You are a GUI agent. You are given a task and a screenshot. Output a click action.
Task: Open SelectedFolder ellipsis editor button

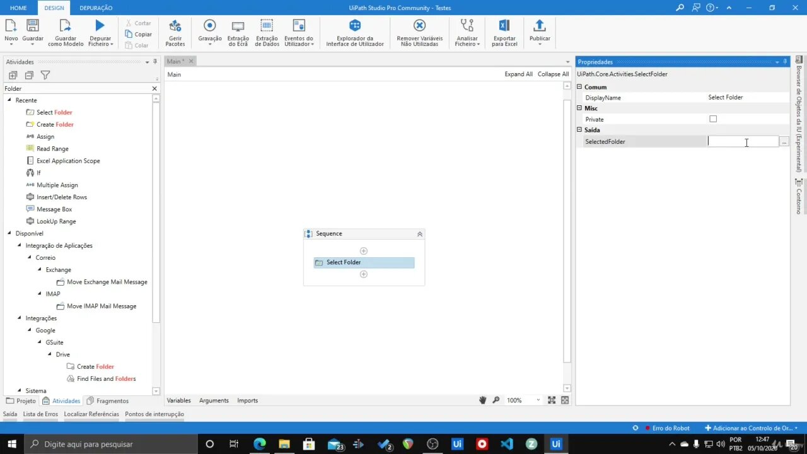784,142
